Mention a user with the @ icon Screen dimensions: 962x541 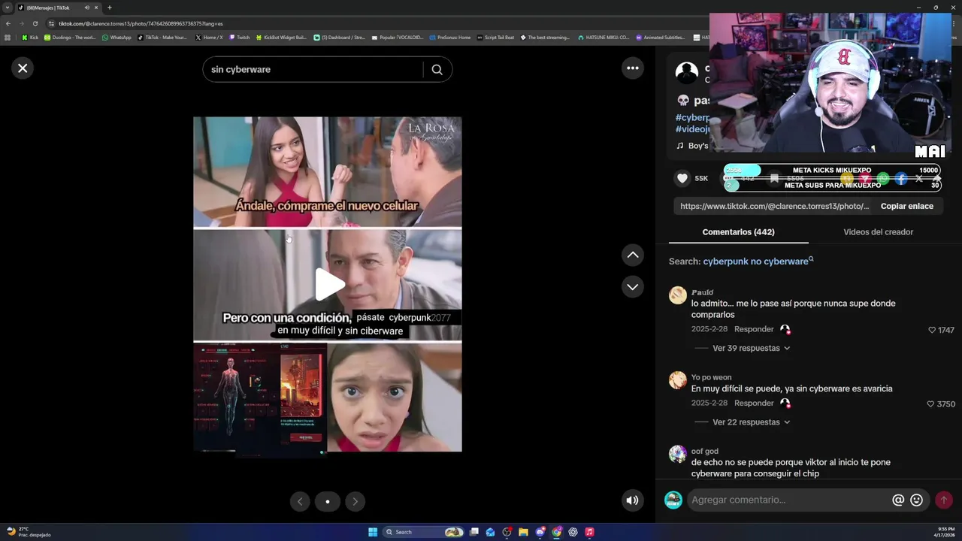[898, 500]
